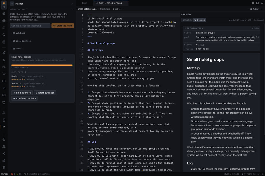Screen dimensions: 265x176
Task: Open the camera sidebar icon
Action: [x=4, y=95]
